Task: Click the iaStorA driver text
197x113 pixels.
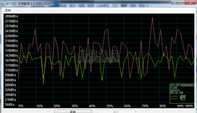Action: point(175,90)
